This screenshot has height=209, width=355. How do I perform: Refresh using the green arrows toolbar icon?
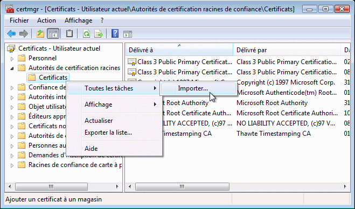click(86, 34)
